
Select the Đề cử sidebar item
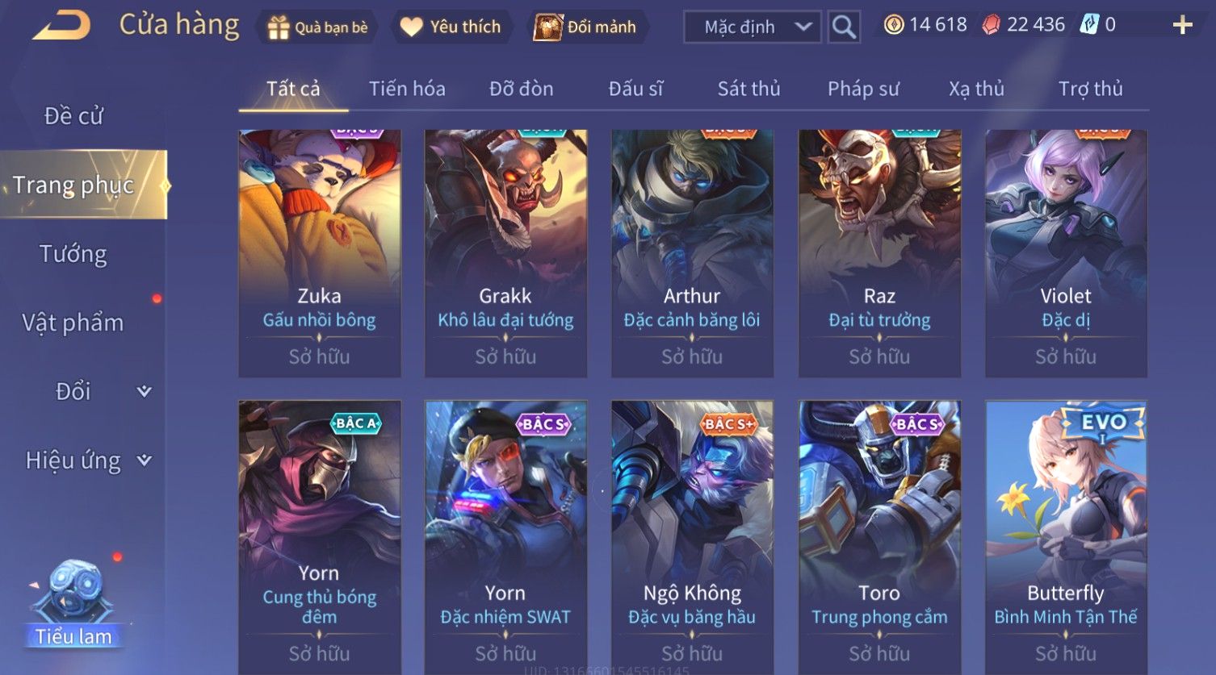pos(73,116)
